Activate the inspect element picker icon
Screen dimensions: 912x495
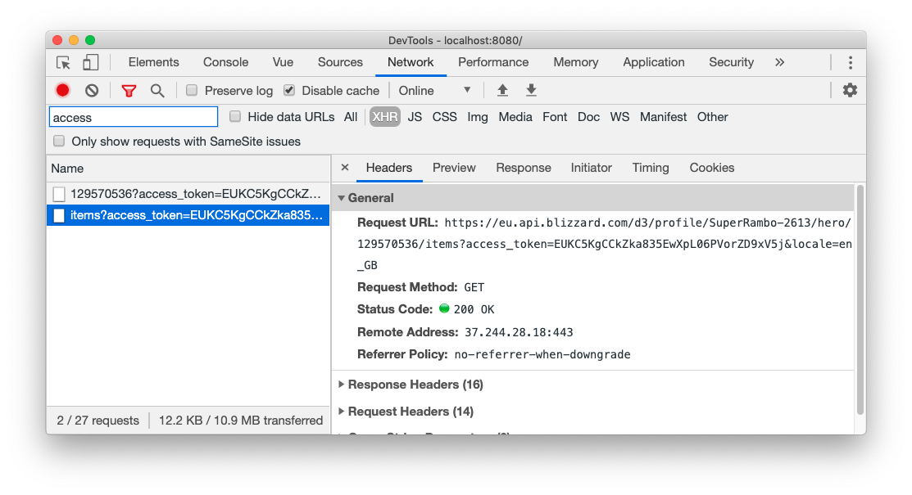tap(63, 63)
